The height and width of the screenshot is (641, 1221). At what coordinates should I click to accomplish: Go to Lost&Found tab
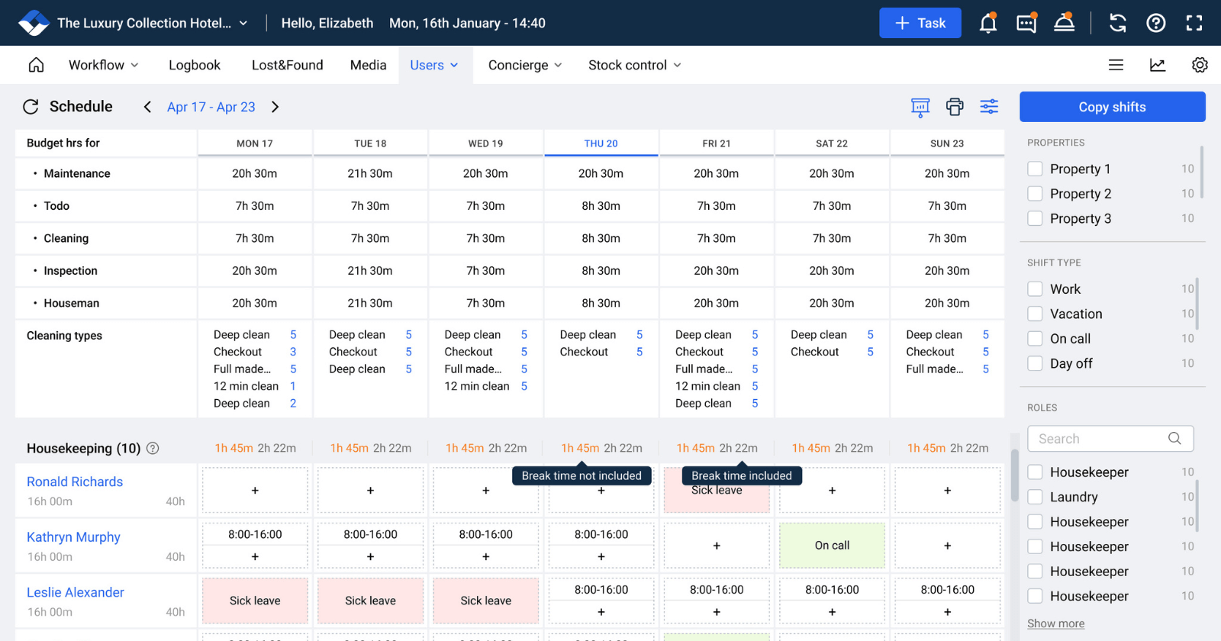(287, 65)
